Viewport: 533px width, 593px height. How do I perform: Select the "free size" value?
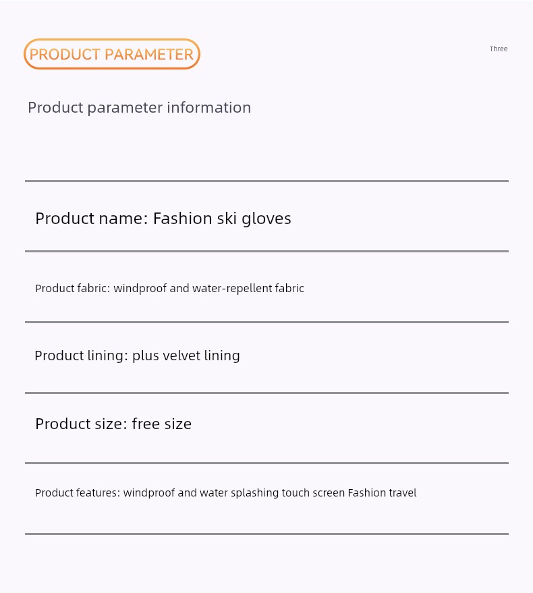click(x=161, y=424)
